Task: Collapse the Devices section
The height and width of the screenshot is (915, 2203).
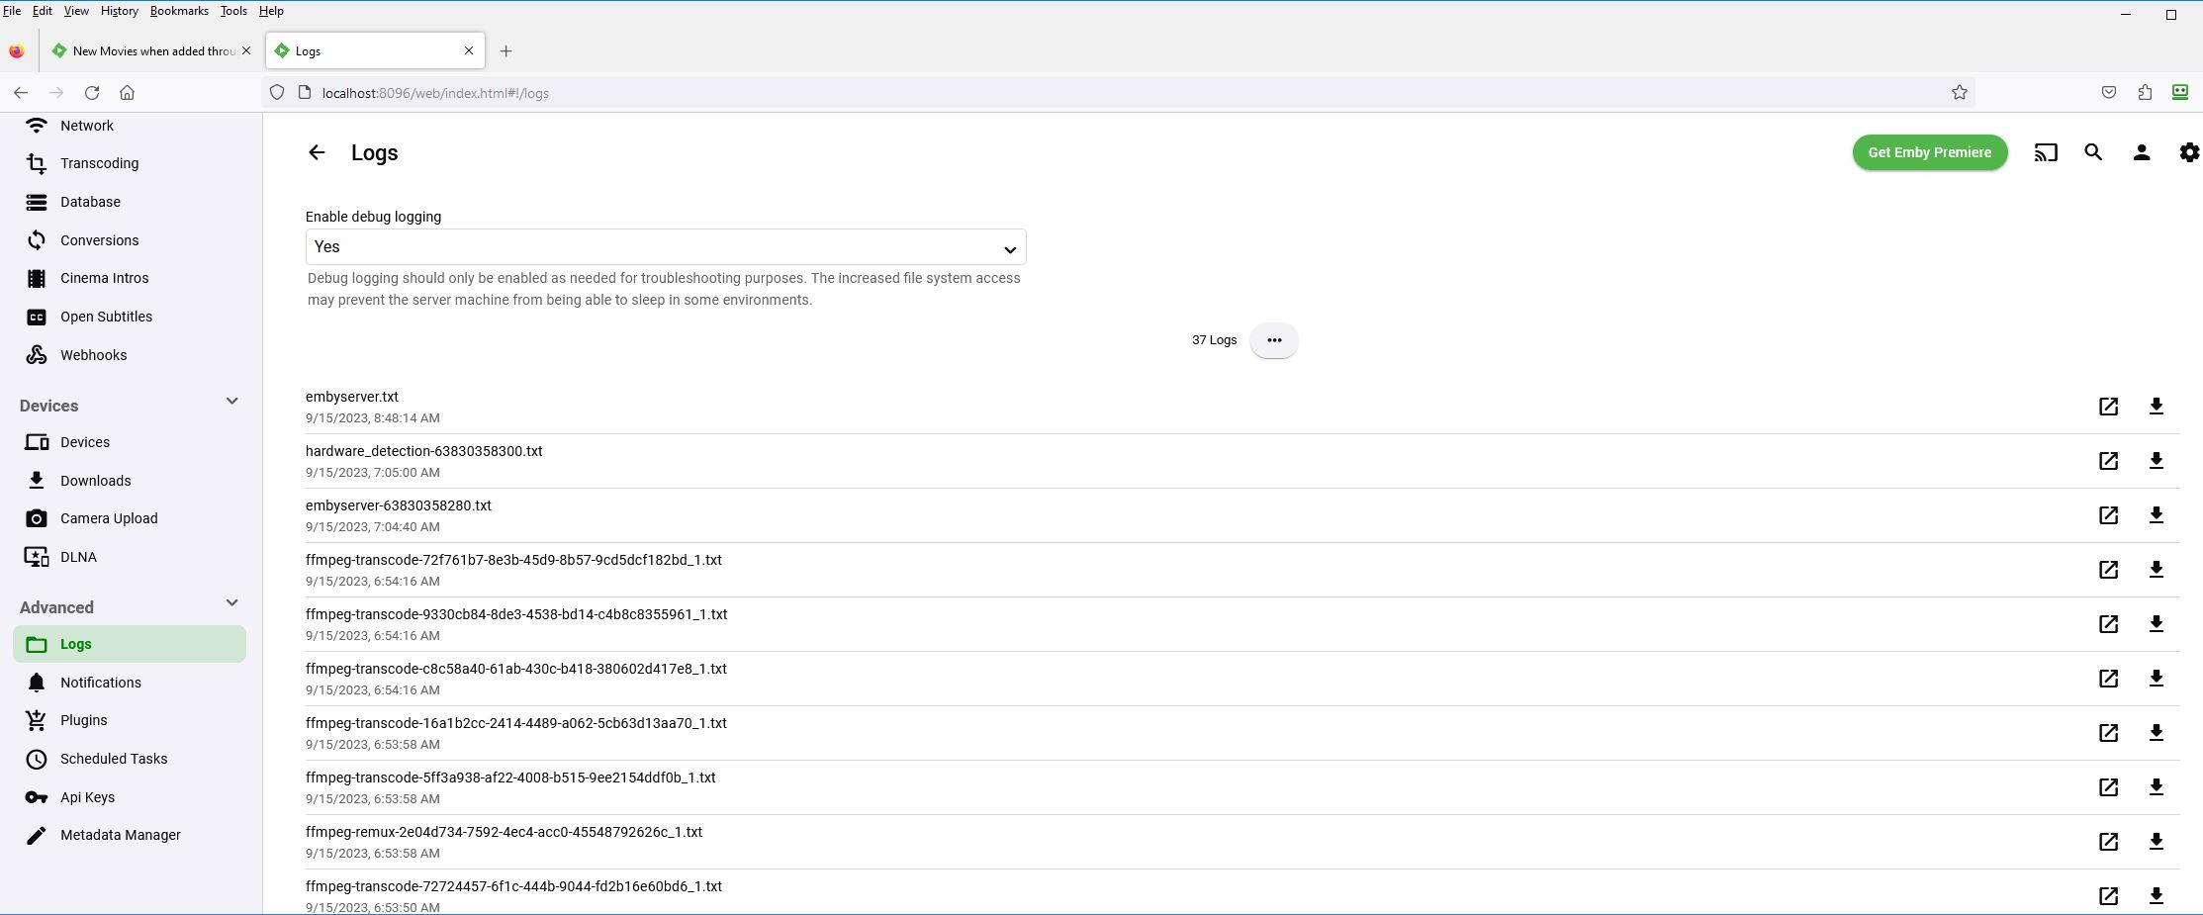Action: click(x=231, y=402)
